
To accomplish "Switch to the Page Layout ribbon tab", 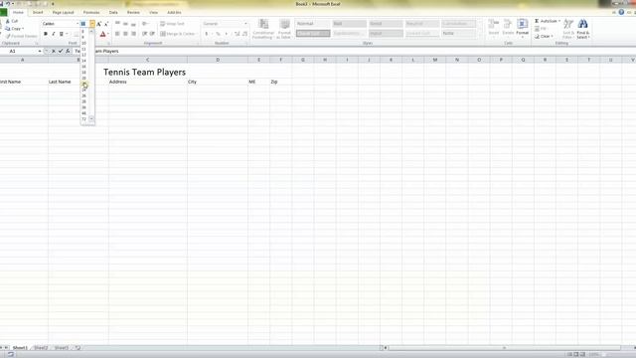I will 63,13.
